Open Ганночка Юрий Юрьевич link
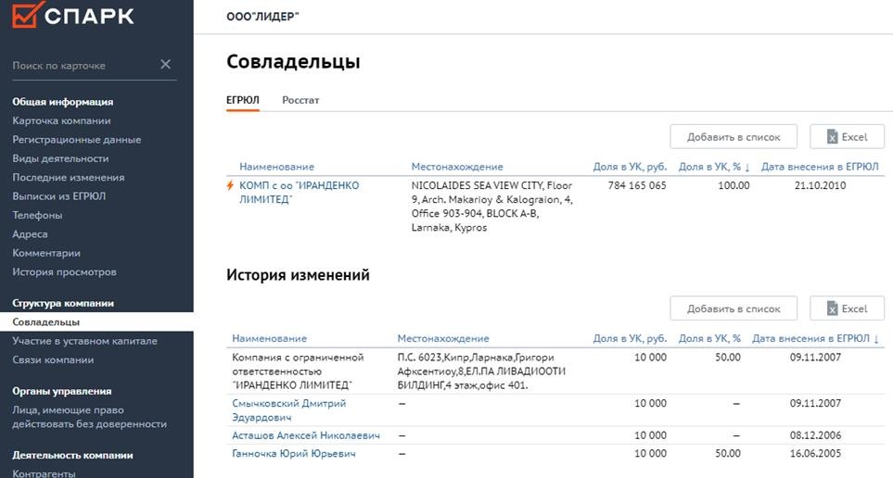 (x=293, y=454)
